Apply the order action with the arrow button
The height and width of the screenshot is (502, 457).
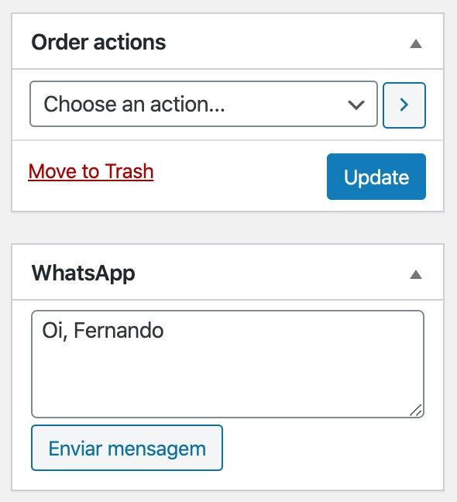404,105
